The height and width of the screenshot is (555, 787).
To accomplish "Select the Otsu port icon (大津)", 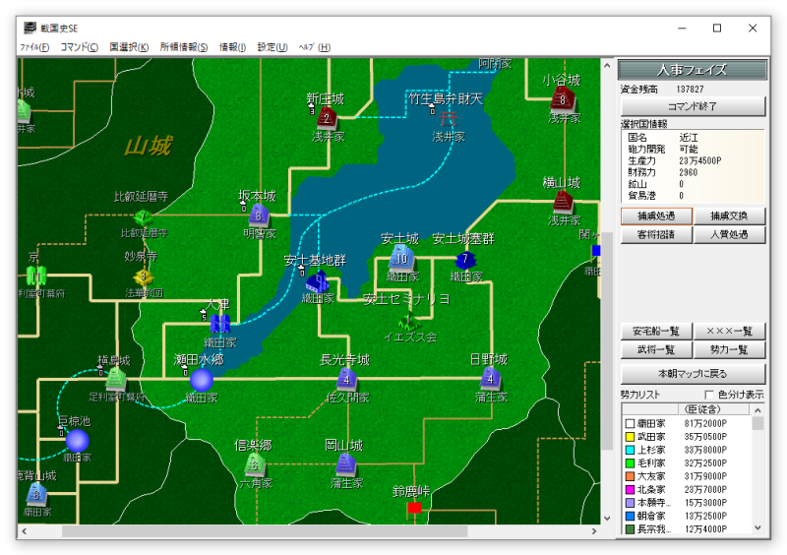I will [219, 324].
